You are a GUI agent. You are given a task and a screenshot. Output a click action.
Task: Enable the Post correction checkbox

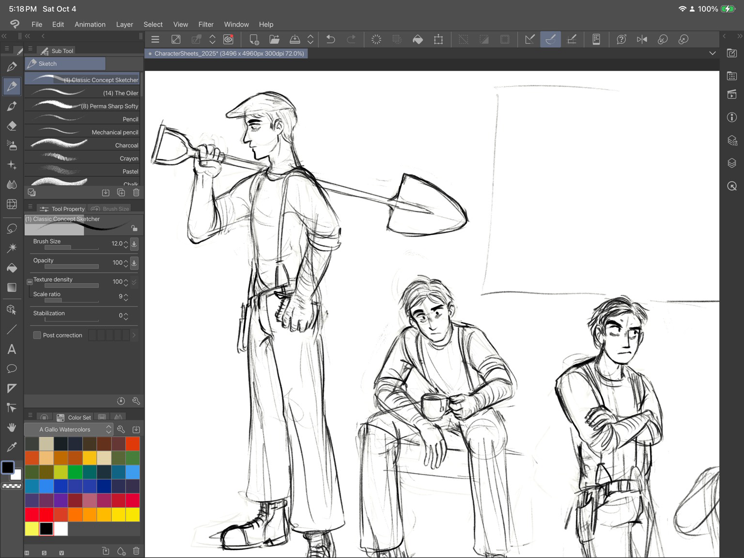click(37, 335)
